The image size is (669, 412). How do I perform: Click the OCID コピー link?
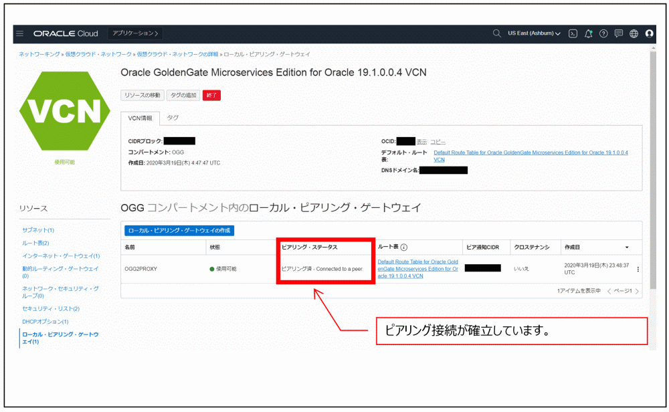(438, 142)
